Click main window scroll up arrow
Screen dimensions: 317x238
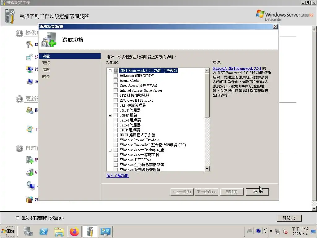tap(314, 29)
